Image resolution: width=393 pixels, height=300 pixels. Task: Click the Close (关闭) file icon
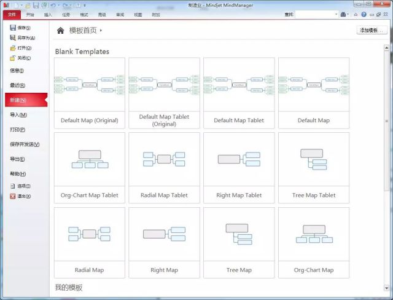point(13,58)
